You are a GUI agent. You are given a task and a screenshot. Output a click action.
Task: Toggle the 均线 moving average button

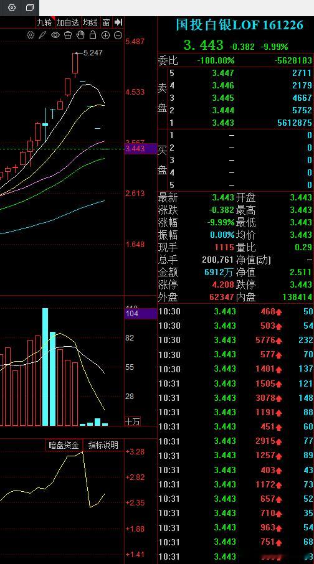[x=90, y=22]
